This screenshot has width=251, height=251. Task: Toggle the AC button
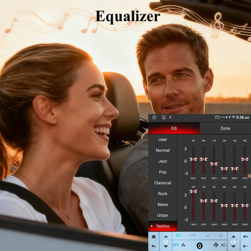tap(223, 245)
